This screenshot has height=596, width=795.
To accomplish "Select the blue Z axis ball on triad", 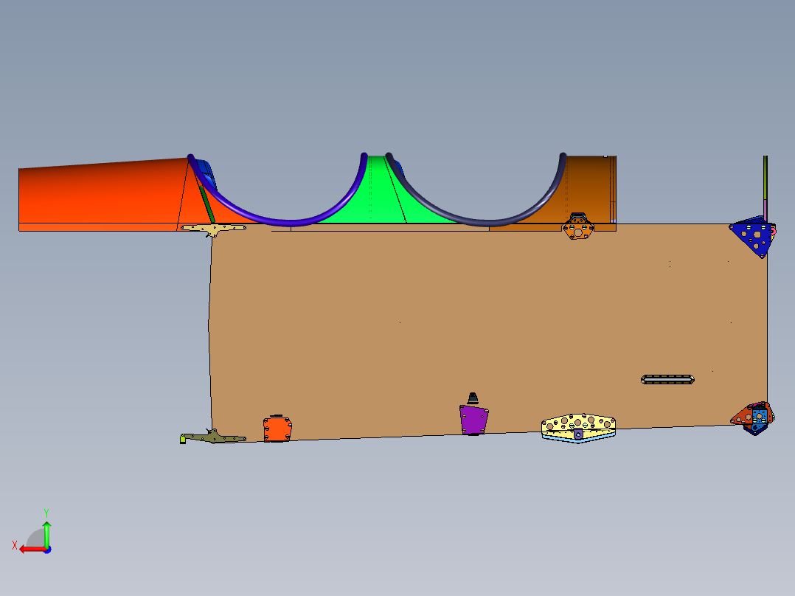I will 48,550.
